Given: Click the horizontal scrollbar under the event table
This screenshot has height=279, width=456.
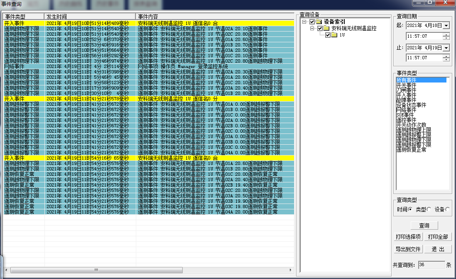Looking at the screenshot, I should coord(96,270).
